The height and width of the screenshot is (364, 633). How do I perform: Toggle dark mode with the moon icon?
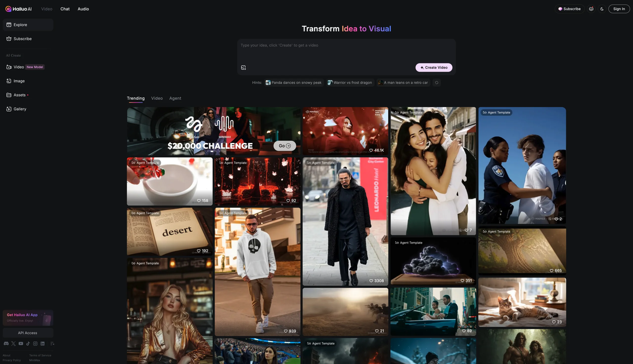[x=602, y=9]
